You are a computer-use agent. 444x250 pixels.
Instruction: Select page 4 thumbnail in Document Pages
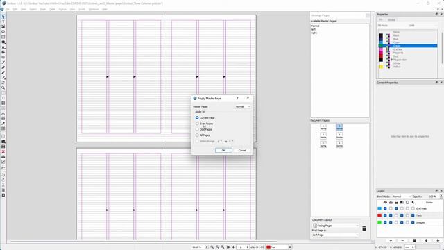[339, 135]
